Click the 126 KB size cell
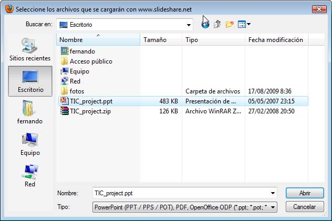Screen dimensions: 332x221 (169, 111)
